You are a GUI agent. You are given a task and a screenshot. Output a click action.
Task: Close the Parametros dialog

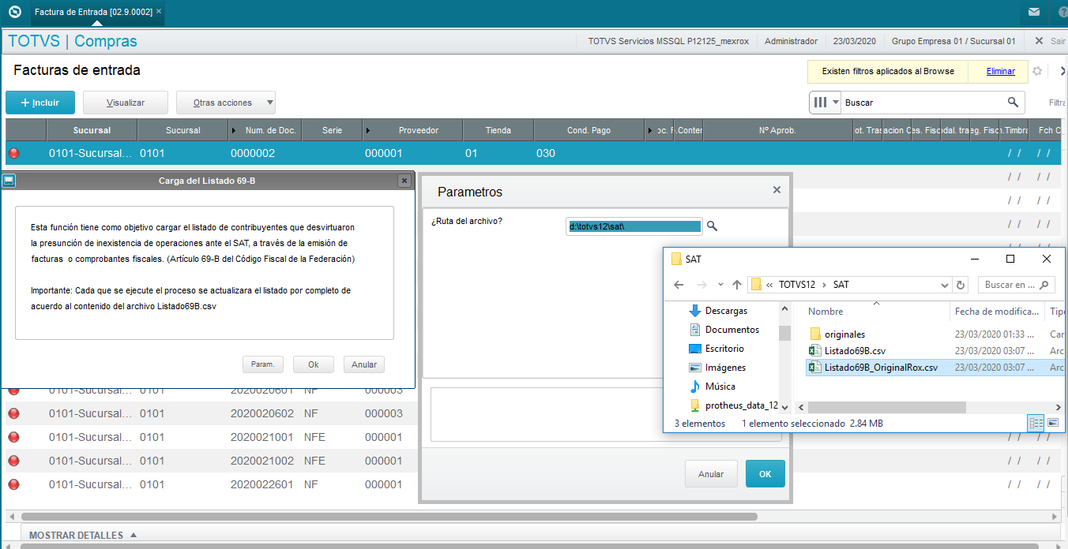(x=777, y=190)
